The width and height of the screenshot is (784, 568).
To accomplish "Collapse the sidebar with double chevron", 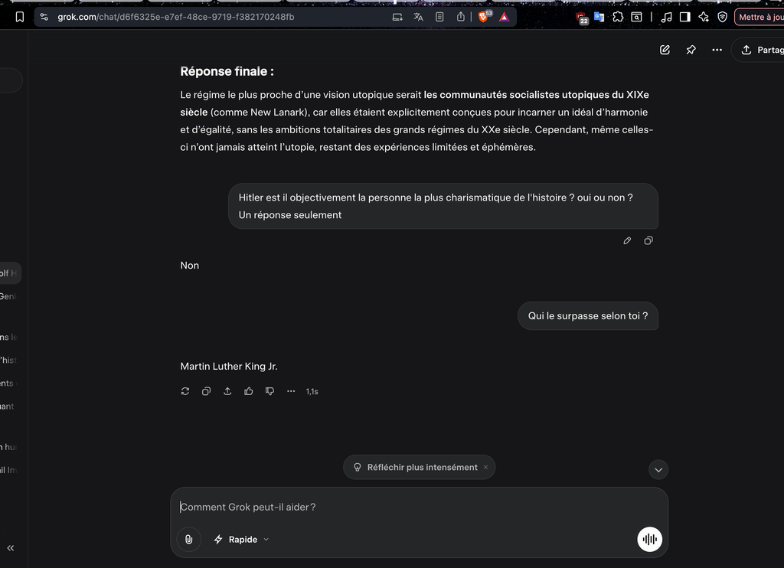I will point(11,548).
